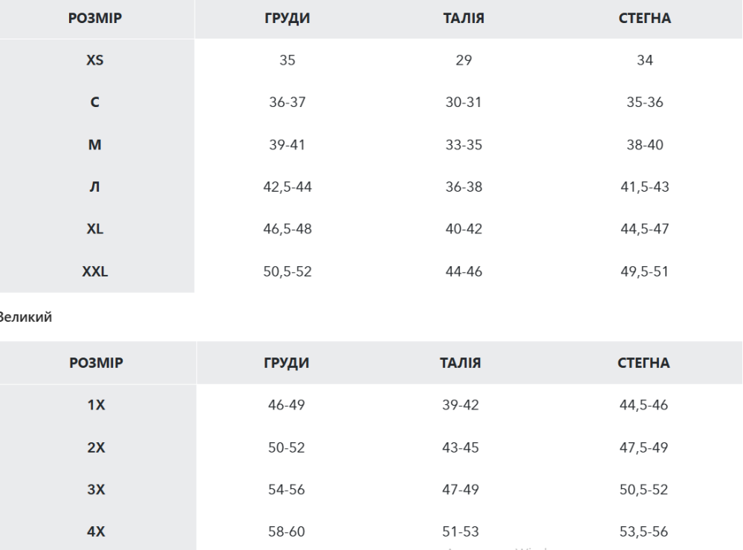Click the 46-49 chest value for 1X

point(287,405)
